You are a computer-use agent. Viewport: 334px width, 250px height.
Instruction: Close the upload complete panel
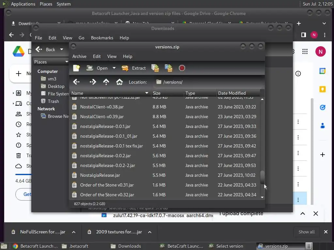(316, 214)
